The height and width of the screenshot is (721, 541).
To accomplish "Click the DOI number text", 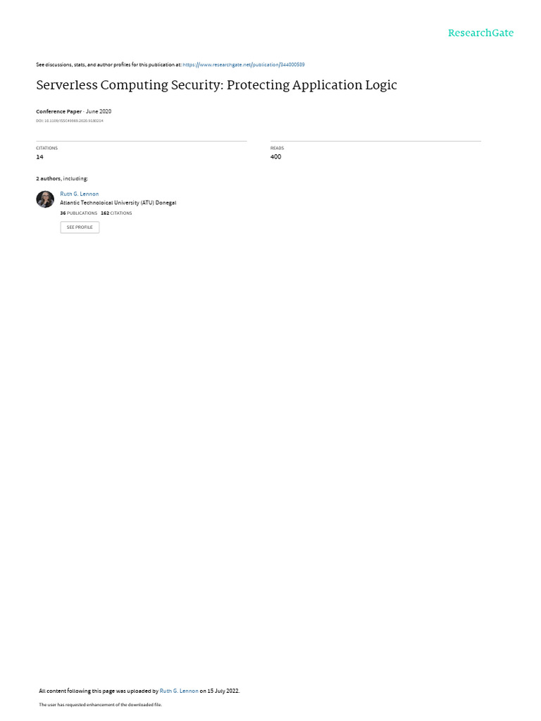I will (70, 121).
